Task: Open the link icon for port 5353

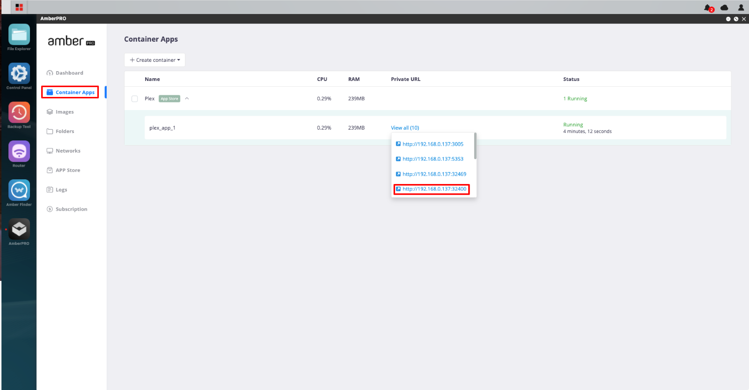Action: click(x=398, y=159)
